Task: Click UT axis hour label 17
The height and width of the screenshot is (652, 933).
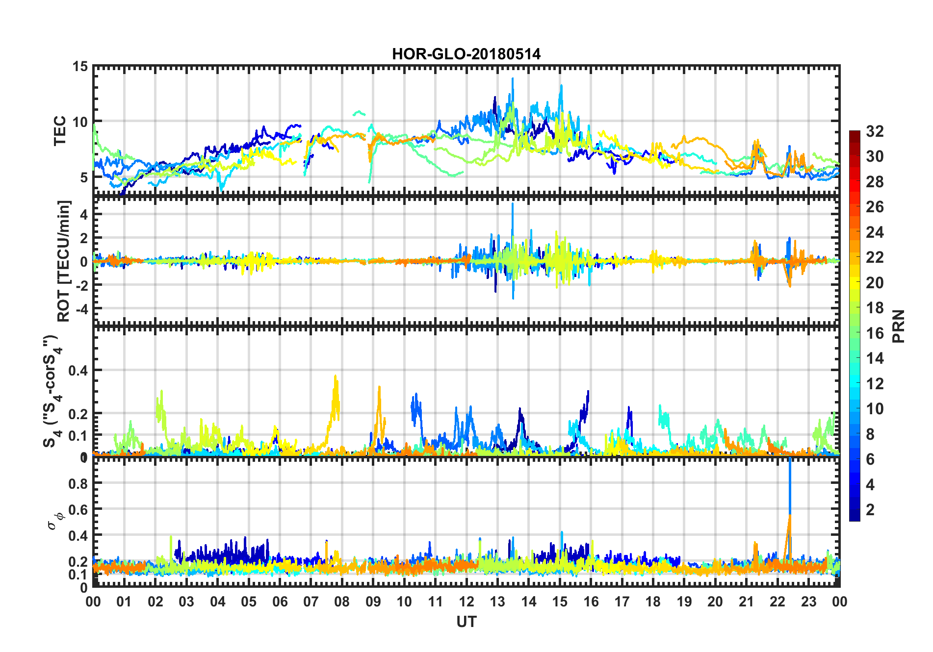Action: pos(622,602)
